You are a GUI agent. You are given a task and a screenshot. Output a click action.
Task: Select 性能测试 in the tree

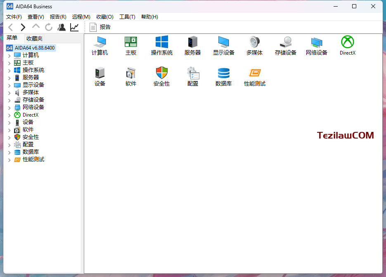(x=33, y=160)
